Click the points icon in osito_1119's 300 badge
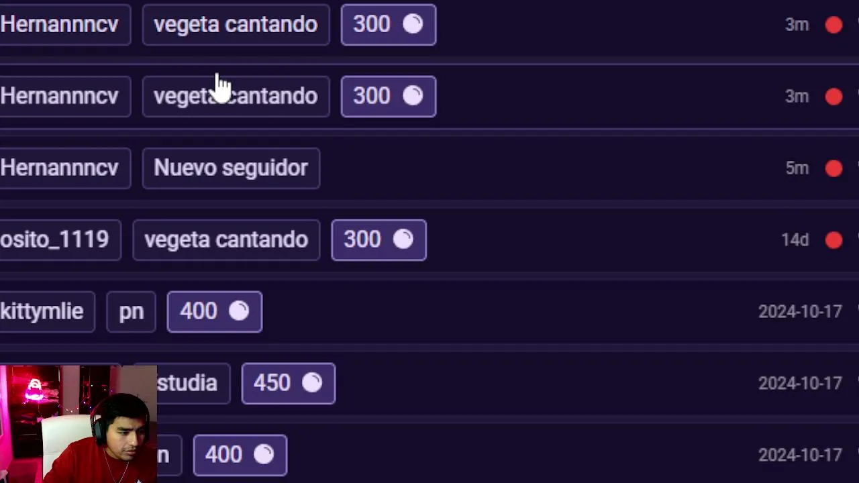Image resolution: width=859 pixels, height=483 pixels. 403,239
